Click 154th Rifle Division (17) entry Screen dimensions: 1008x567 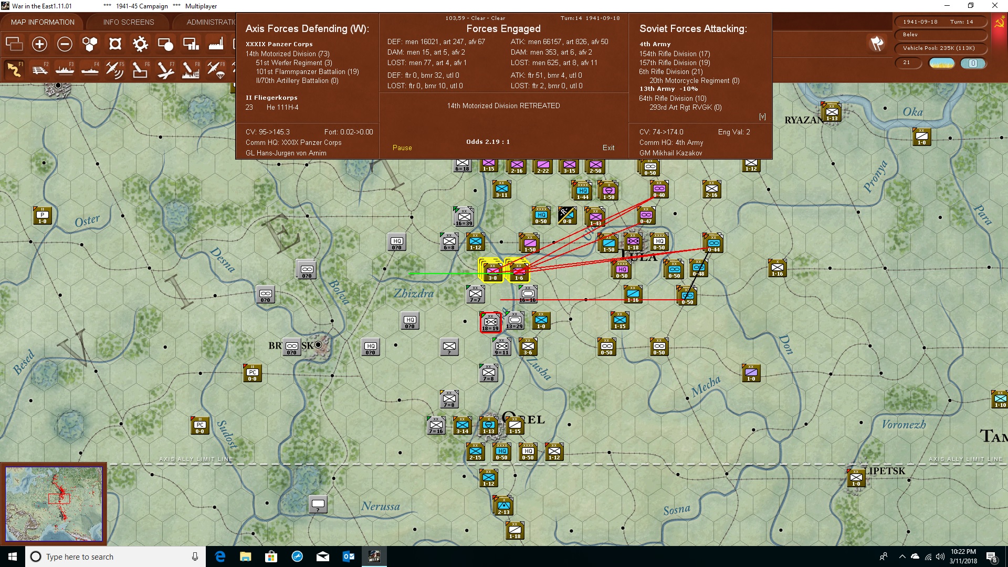pyautogui.click(x=675, y=54)
